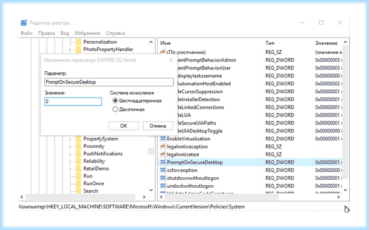
Task: Click tree pane scroll-left arrow
Action: [x=22, y=197]
